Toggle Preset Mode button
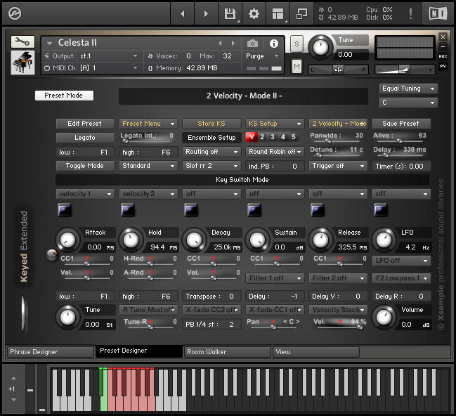This screenshot has width=456, height=416. tap(64, 96)
